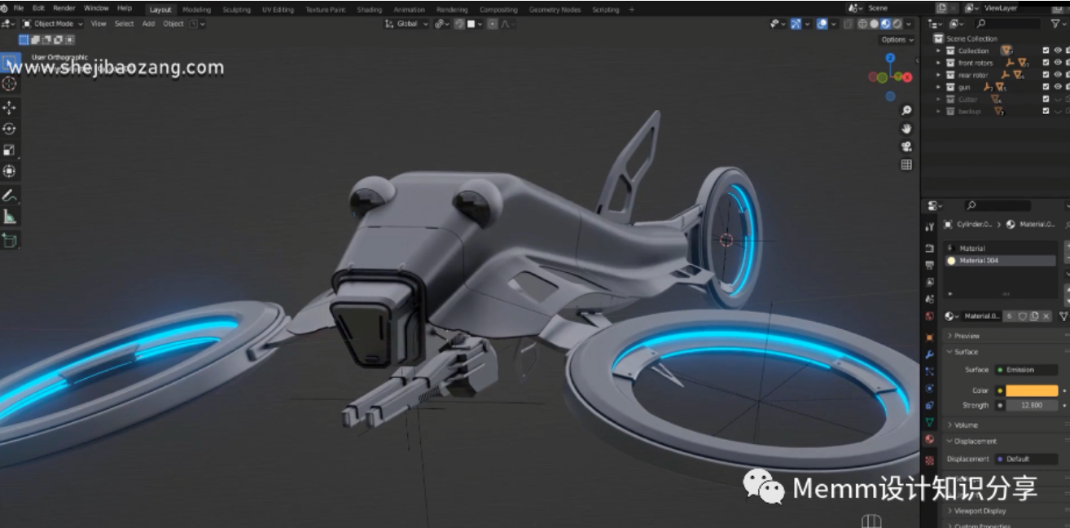
Task: Switch to the UV Editing workspace tab
Action: tap(278, 10)
